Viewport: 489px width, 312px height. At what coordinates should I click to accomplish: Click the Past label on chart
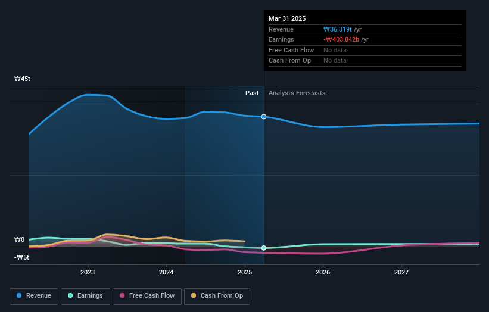coord(252,93)
